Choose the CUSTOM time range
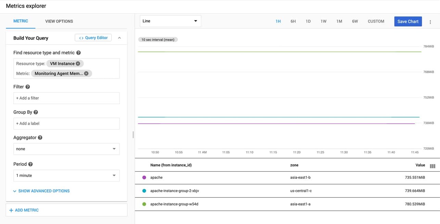Image resolution: width=440 pixels, height=224 pixels. 376,21
